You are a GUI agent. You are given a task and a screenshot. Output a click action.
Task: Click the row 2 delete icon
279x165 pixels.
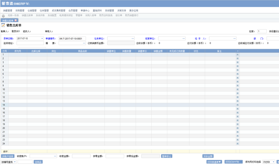237,59
